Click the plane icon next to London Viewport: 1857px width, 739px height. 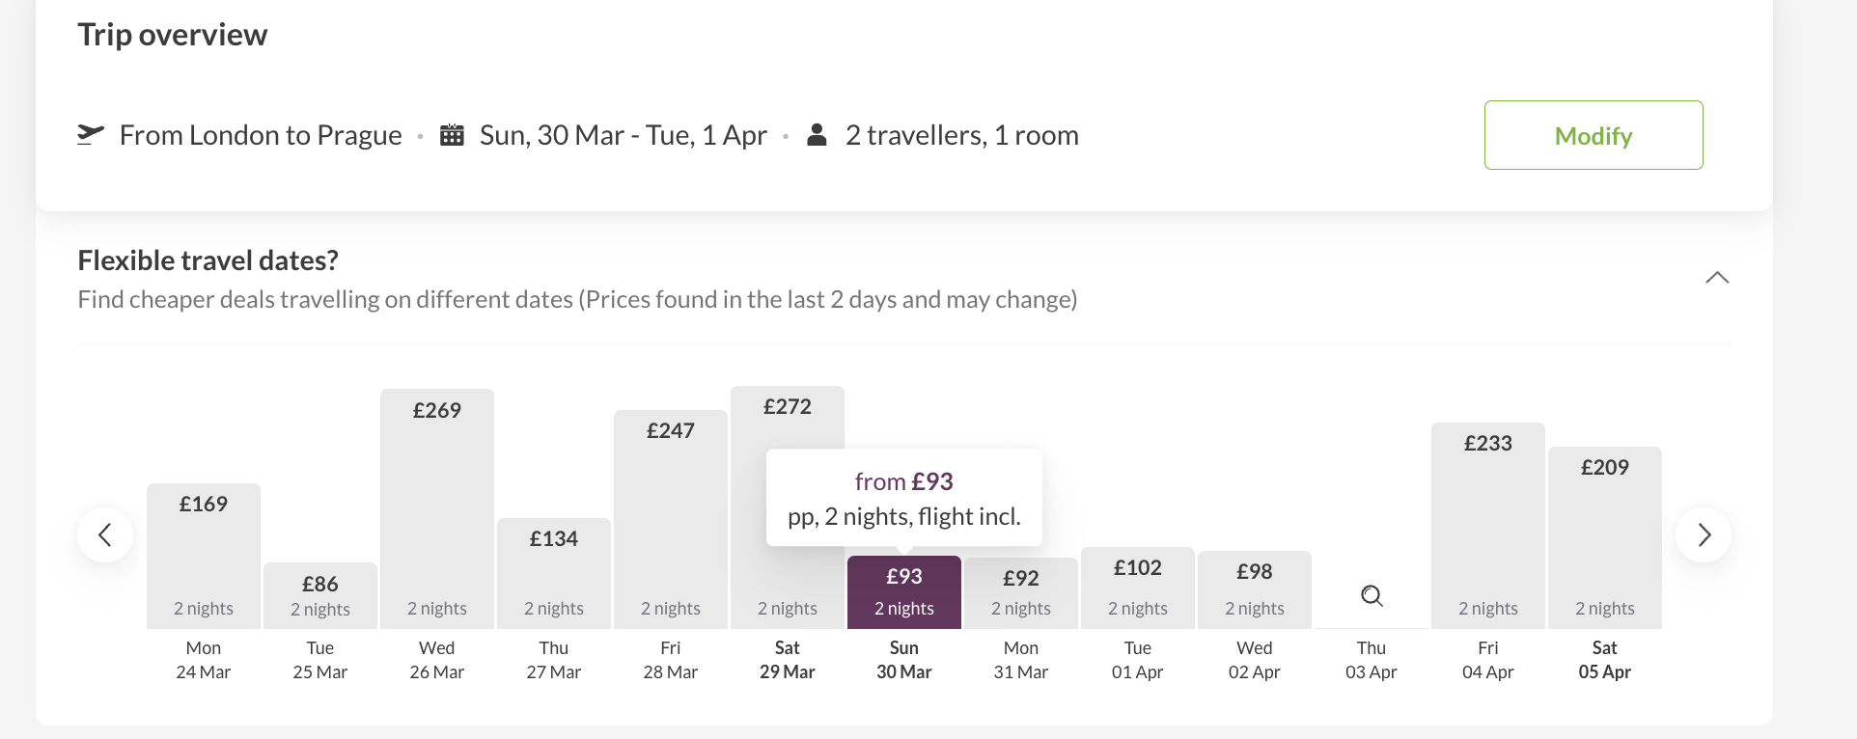(91, 134)
